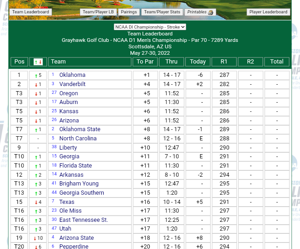
Task: Switch to the Team Leaderboard tab
Action: [x=30, y=12]
